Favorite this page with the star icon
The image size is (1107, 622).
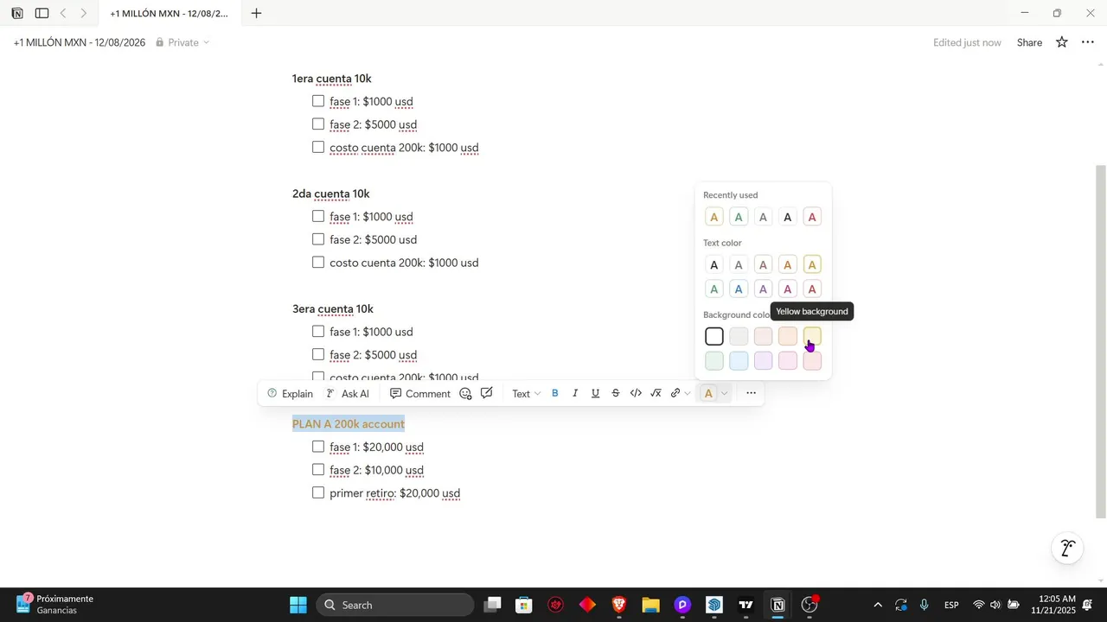[1062, 42]
